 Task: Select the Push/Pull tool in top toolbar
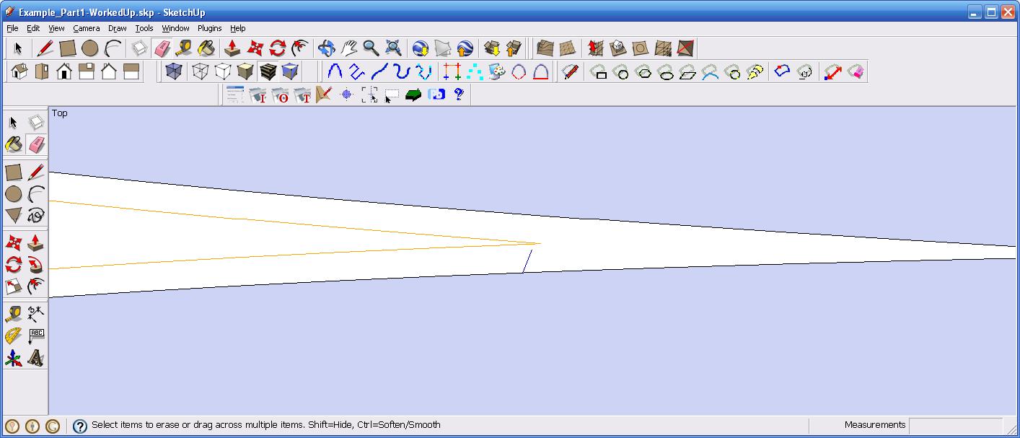click(x=232, y=48)
